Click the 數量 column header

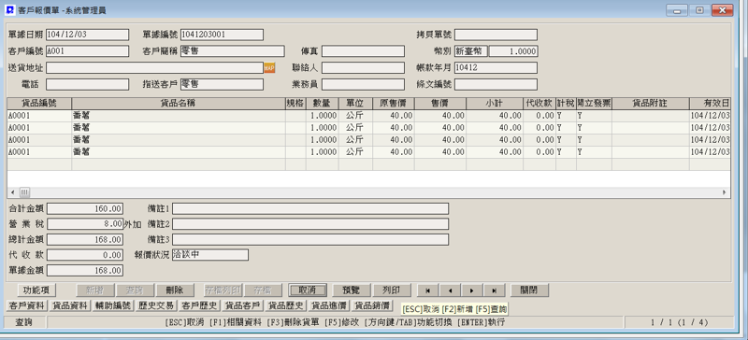322,103
